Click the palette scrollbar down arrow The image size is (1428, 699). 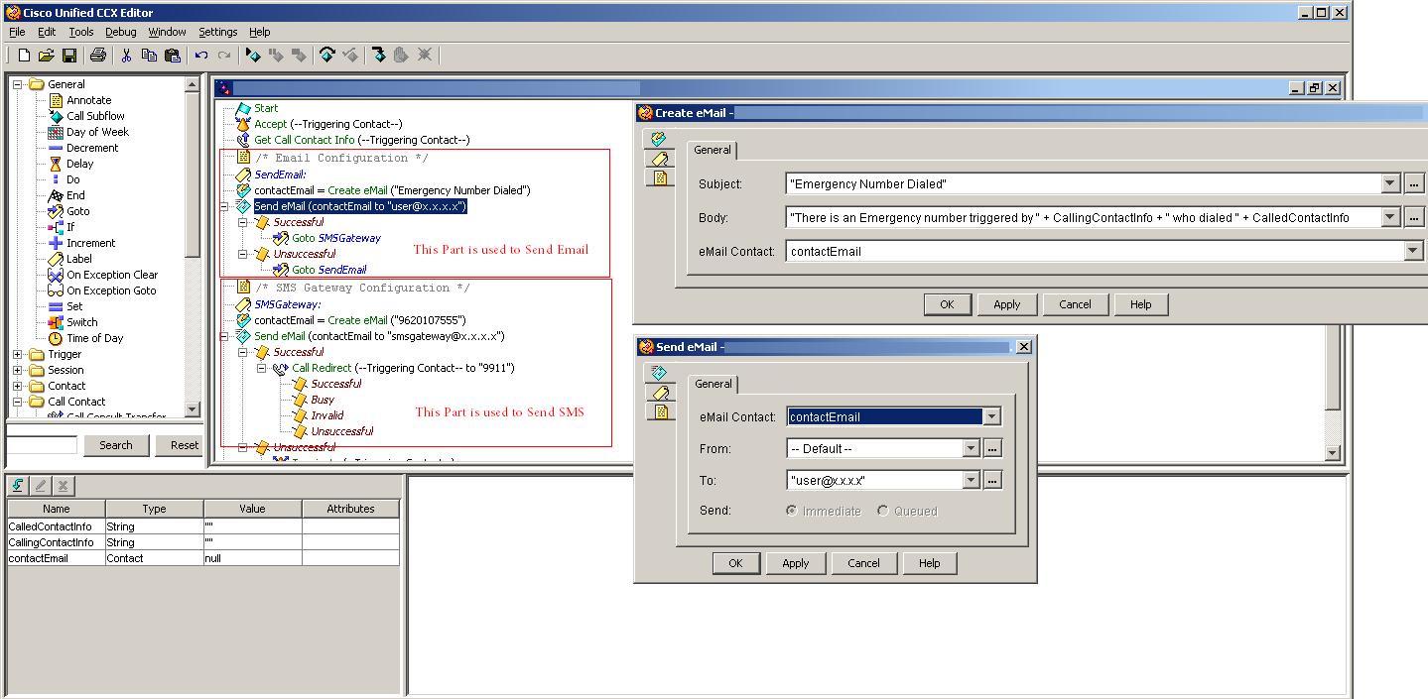193,409
